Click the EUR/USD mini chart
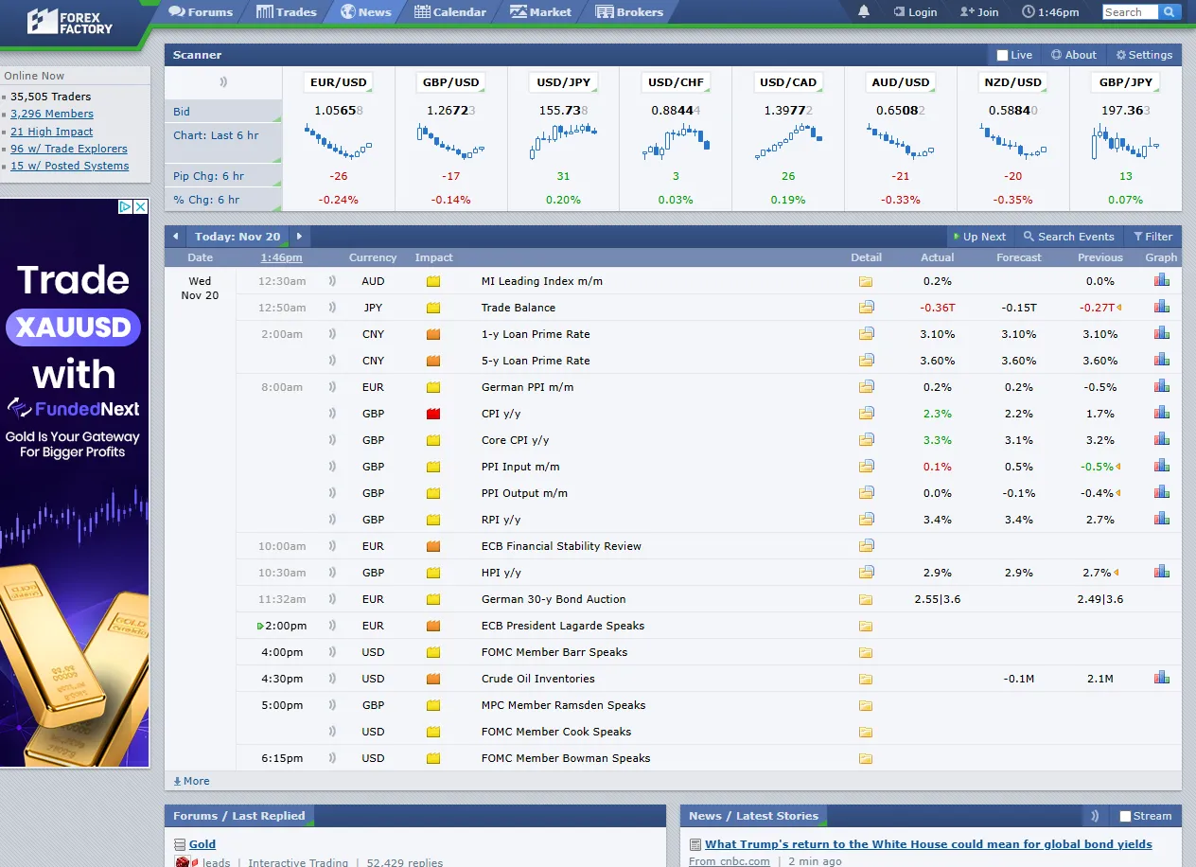 338,142
